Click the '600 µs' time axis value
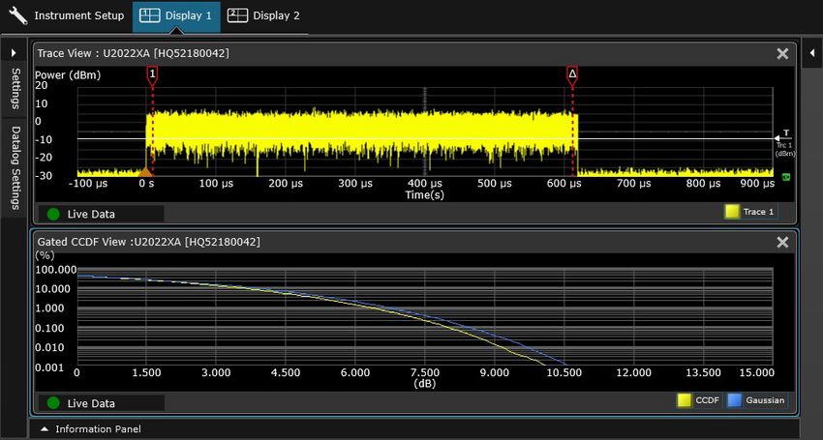This screenshot has height=440, width=823. 564,184
